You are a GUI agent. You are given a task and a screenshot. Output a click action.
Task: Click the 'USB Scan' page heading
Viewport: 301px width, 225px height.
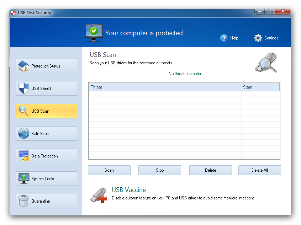point(103,55)
